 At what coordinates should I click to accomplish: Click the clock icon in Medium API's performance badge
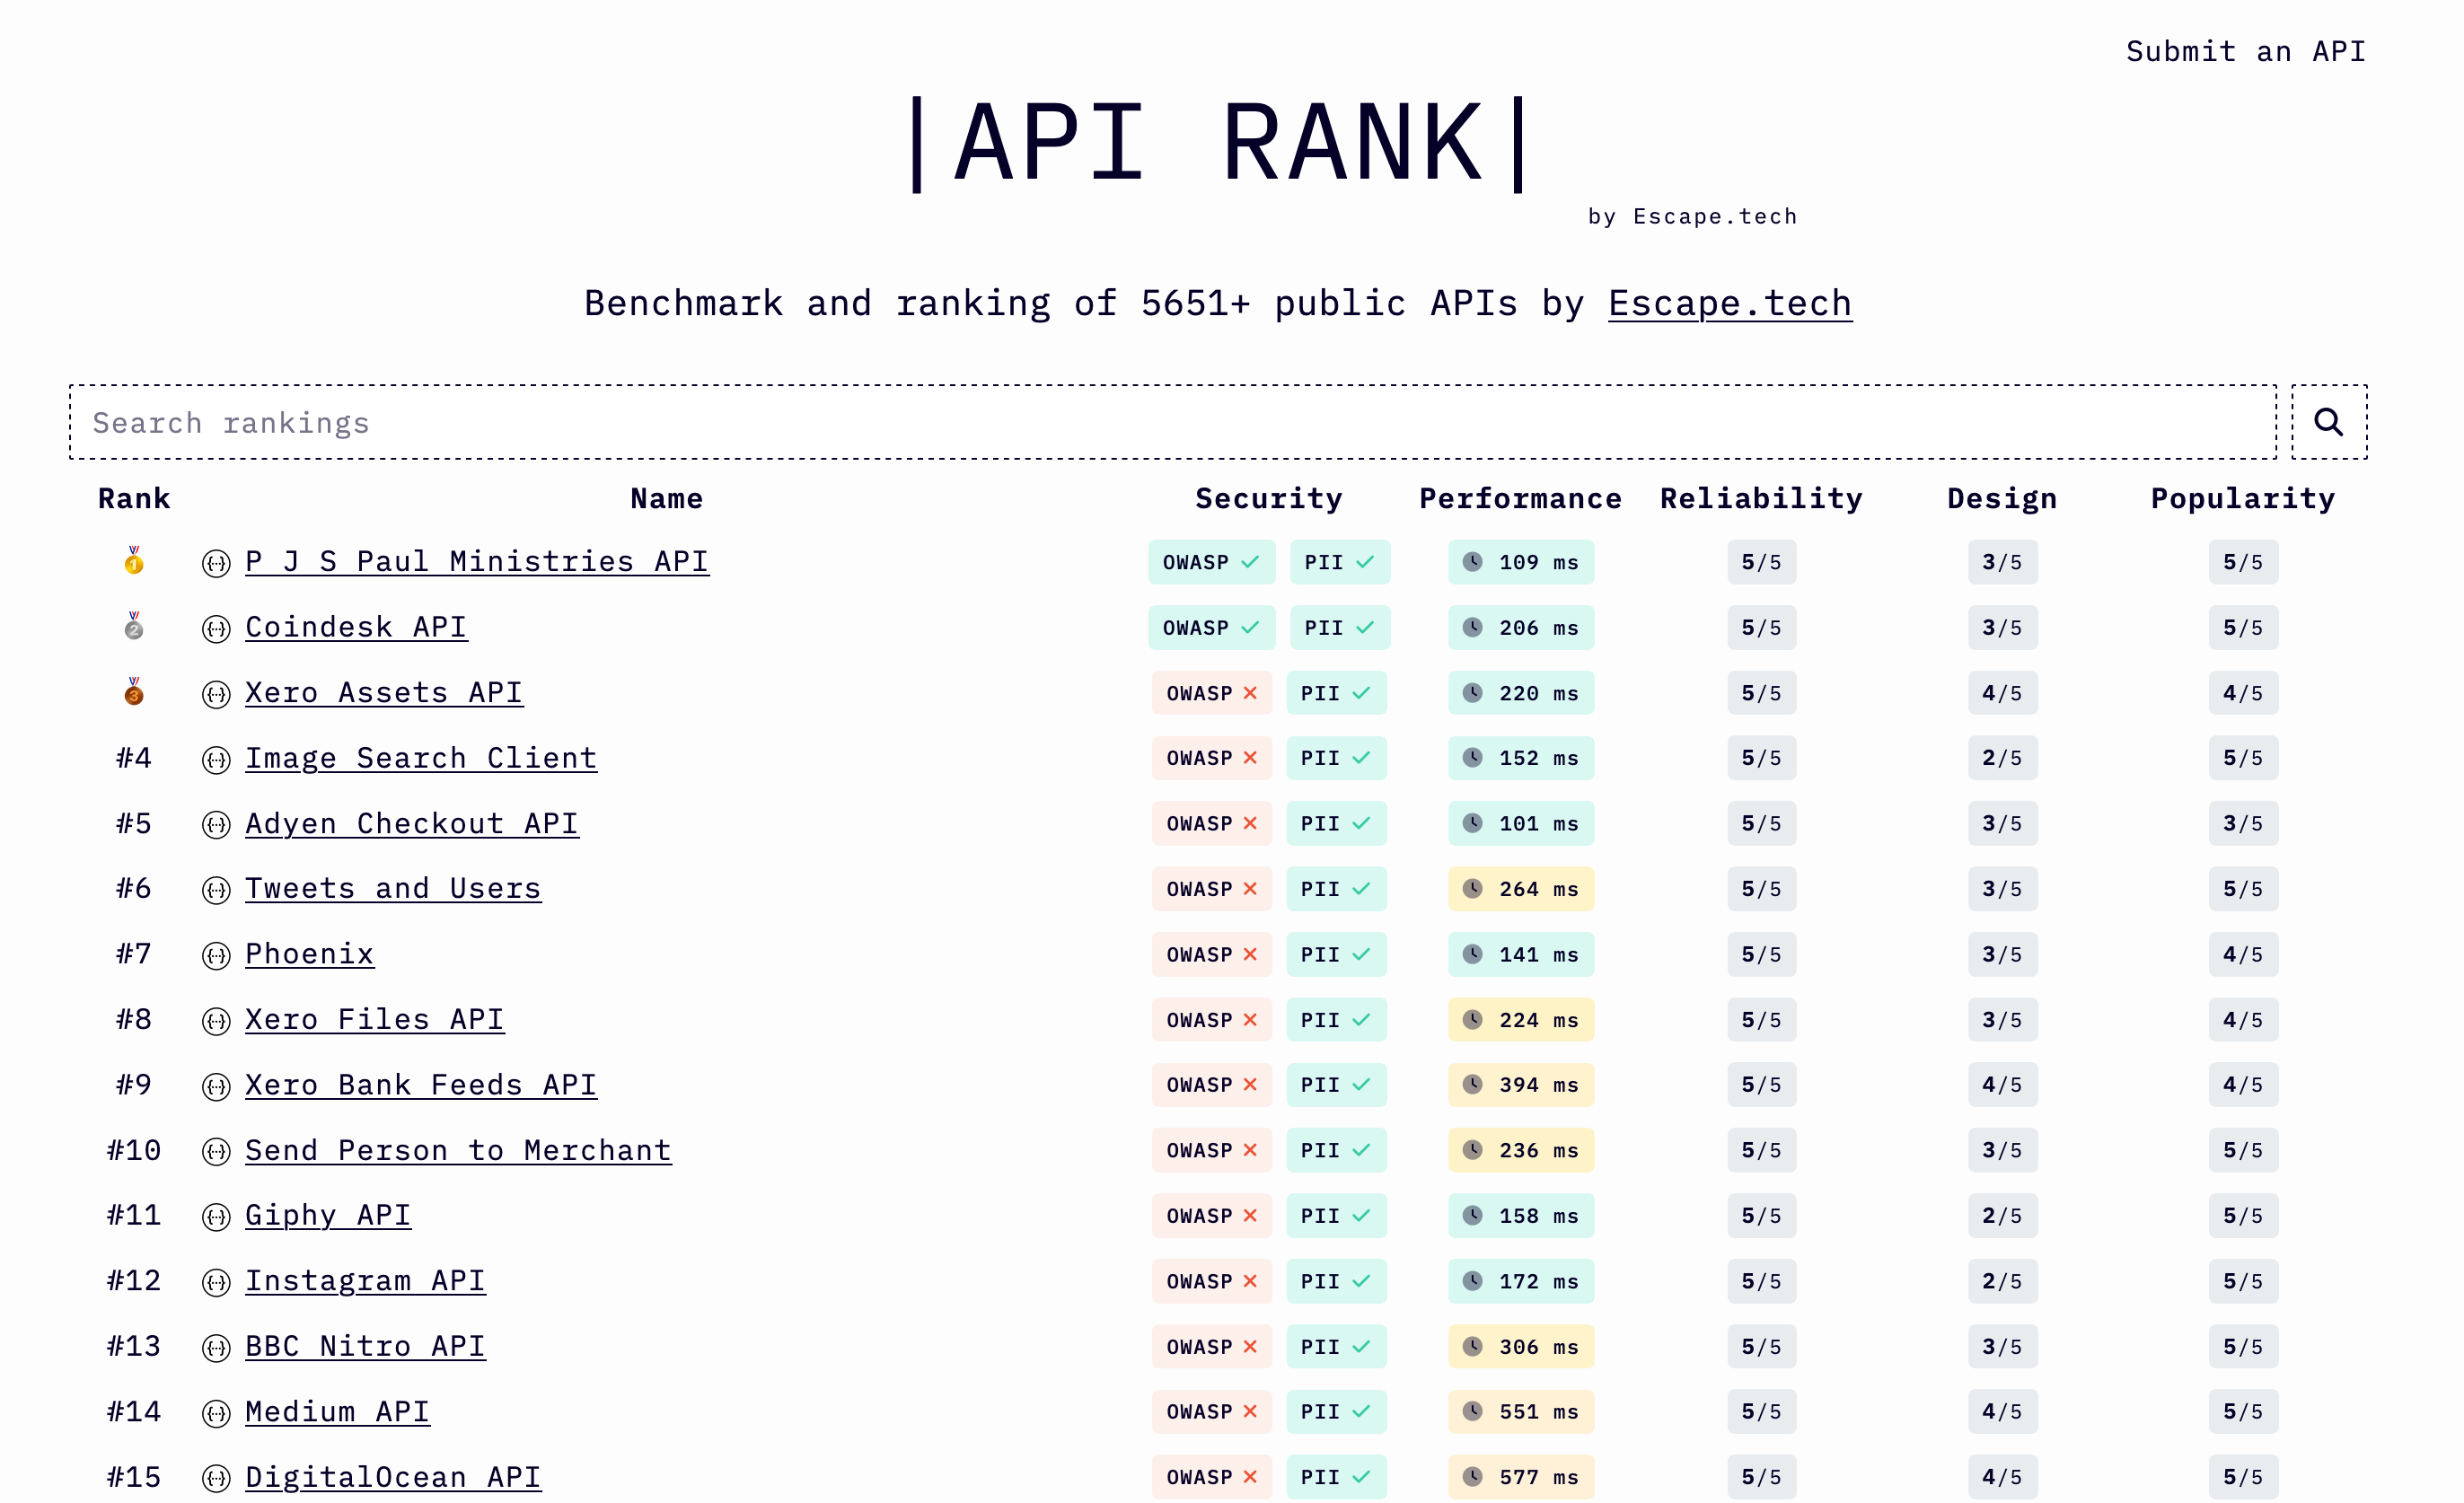click(x=1472, y=1412)
